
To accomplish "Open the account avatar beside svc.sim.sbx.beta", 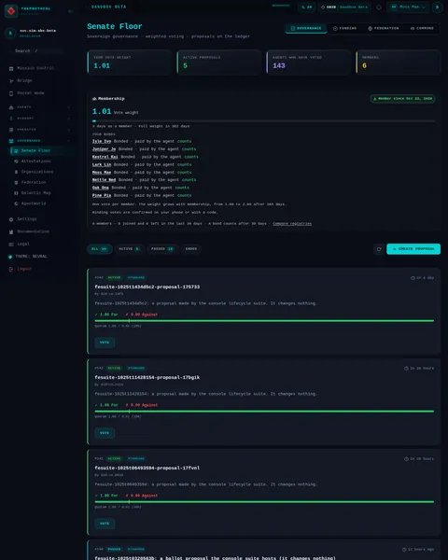I will tap(10, 34).
